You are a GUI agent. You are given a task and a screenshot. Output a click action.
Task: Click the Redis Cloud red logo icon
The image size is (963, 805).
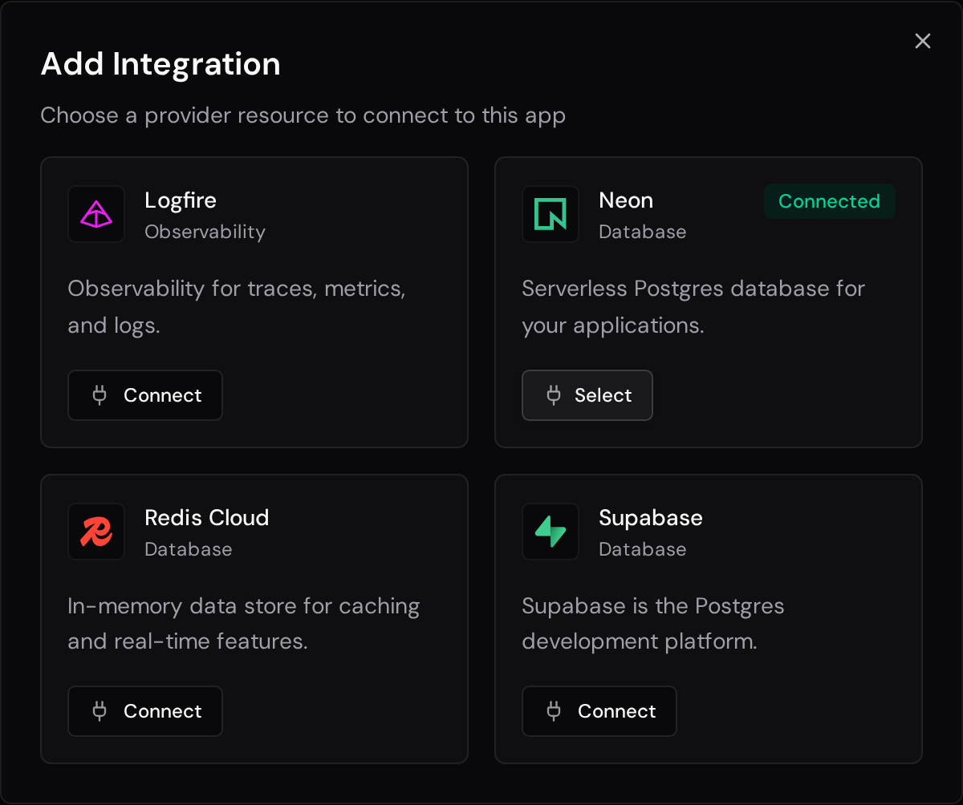pyautogui.click(x=96, y=532)
